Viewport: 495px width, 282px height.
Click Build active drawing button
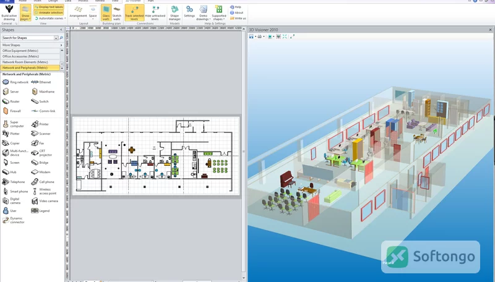point(9,12)
